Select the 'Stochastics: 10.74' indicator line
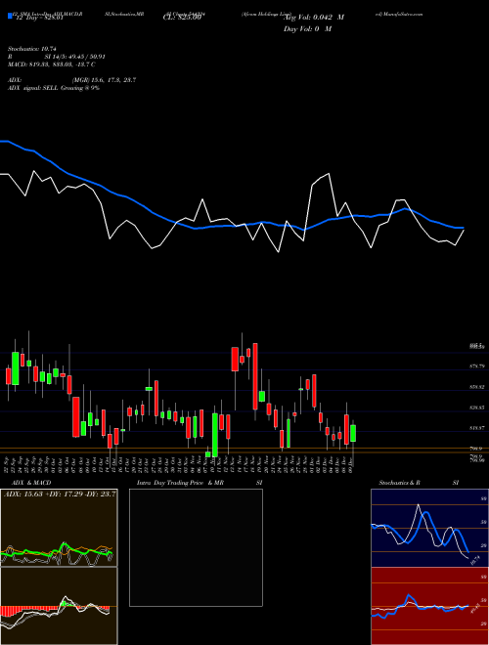This screenshot has height=645, width=489. coord(31,49)
